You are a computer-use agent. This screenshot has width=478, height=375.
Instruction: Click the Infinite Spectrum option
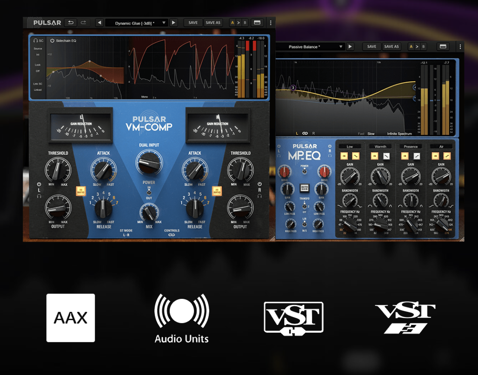pos(399,134)
